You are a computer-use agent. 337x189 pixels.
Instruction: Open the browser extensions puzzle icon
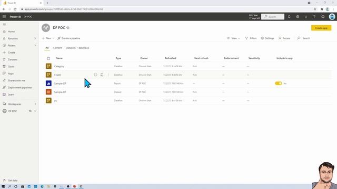[x=322, y=9]
